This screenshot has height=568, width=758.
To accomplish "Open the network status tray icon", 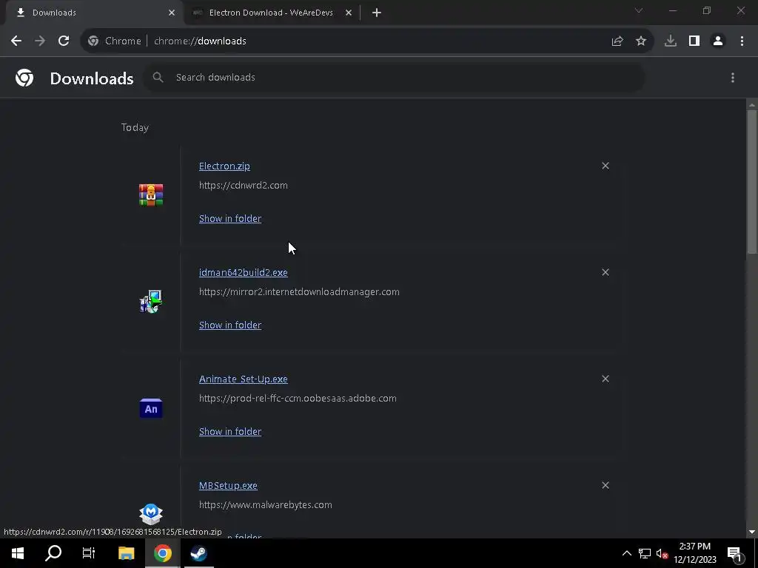I will [x=645, y=553].
